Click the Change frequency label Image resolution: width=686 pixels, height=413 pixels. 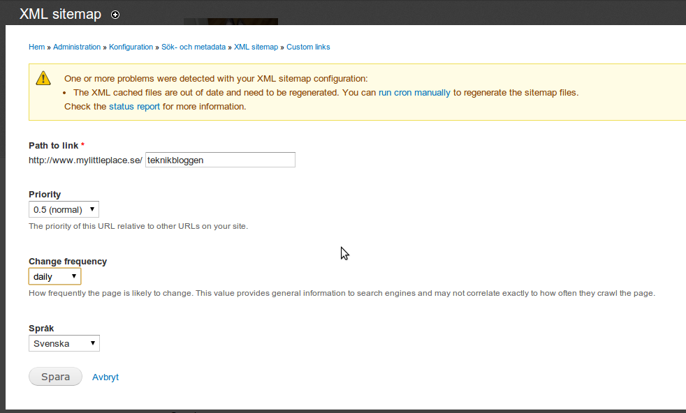(x=68, y=262)
